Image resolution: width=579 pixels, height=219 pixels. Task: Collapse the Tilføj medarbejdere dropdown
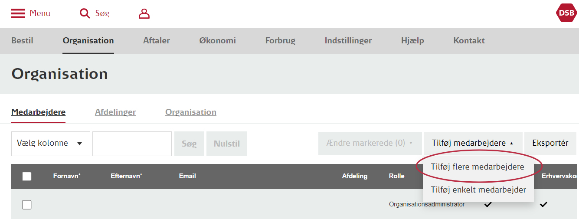473,144
